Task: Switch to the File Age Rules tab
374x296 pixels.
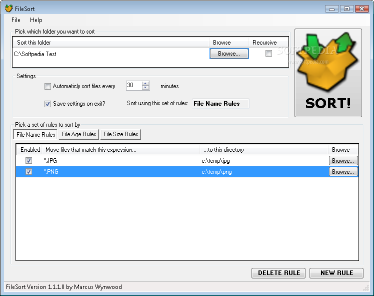Action: [79, 134]
